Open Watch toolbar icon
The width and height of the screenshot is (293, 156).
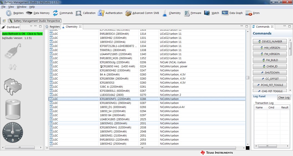pos(207,13)
